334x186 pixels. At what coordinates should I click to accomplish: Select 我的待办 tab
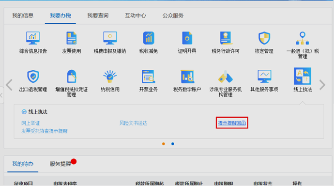23,164
